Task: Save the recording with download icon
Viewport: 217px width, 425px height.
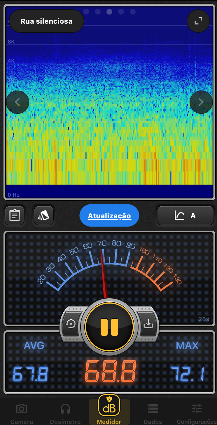Action: coord(148,324)
